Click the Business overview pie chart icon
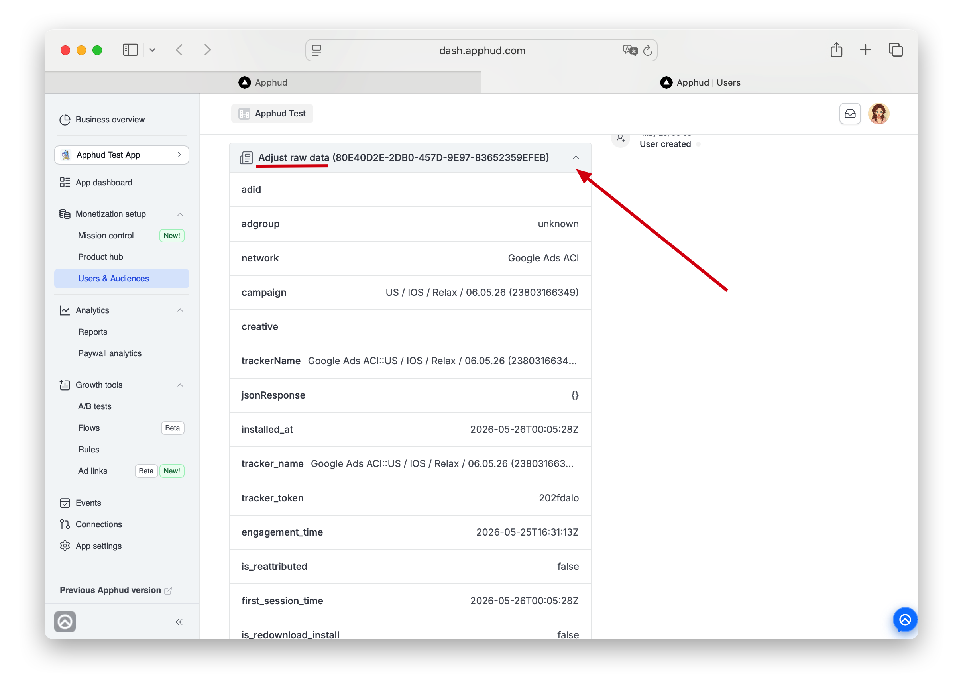Image resolution: width=963 pixels, height=699 pixels. coord(65,120)
